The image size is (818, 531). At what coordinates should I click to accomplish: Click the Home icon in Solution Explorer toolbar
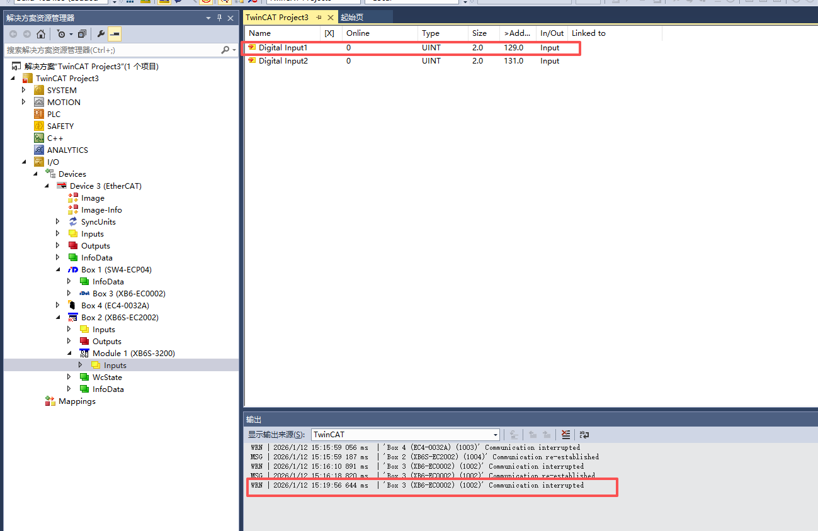pyautogui.click(x=41, y=34)
